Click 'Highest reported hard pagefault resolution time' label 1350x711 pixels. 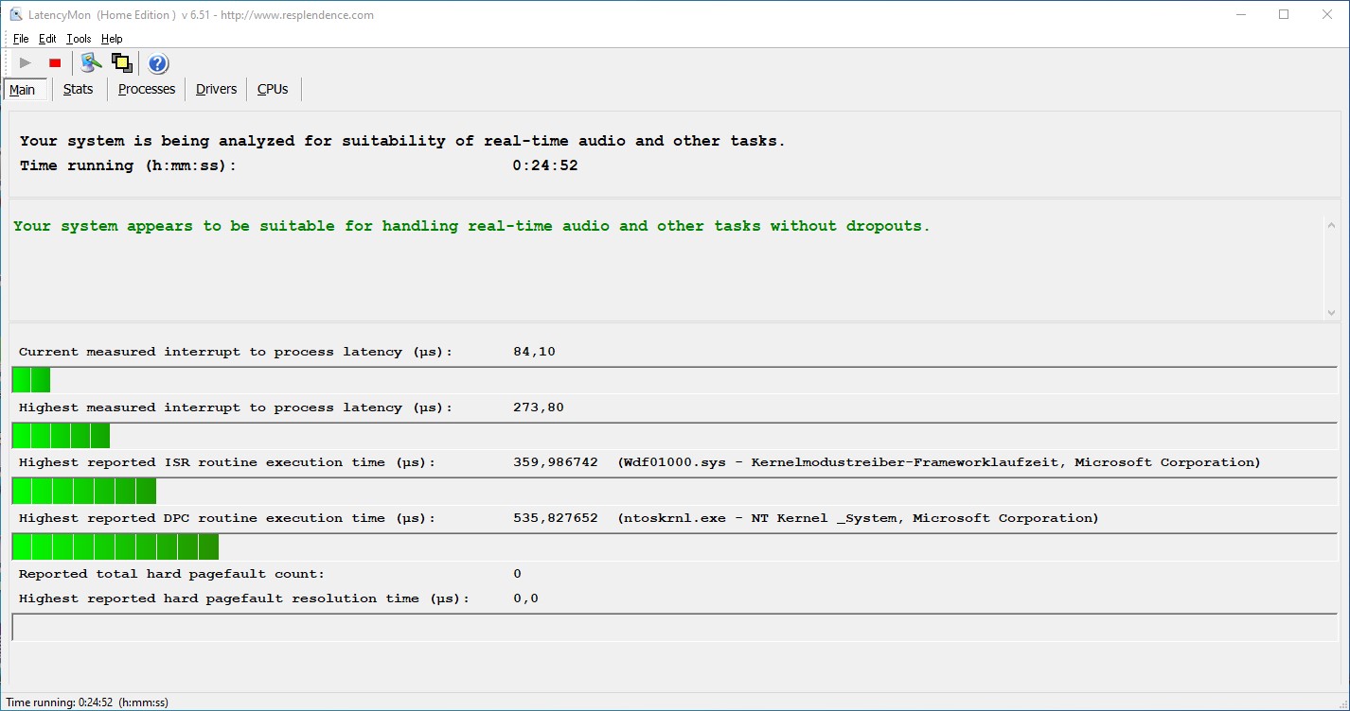pos(244,598)
